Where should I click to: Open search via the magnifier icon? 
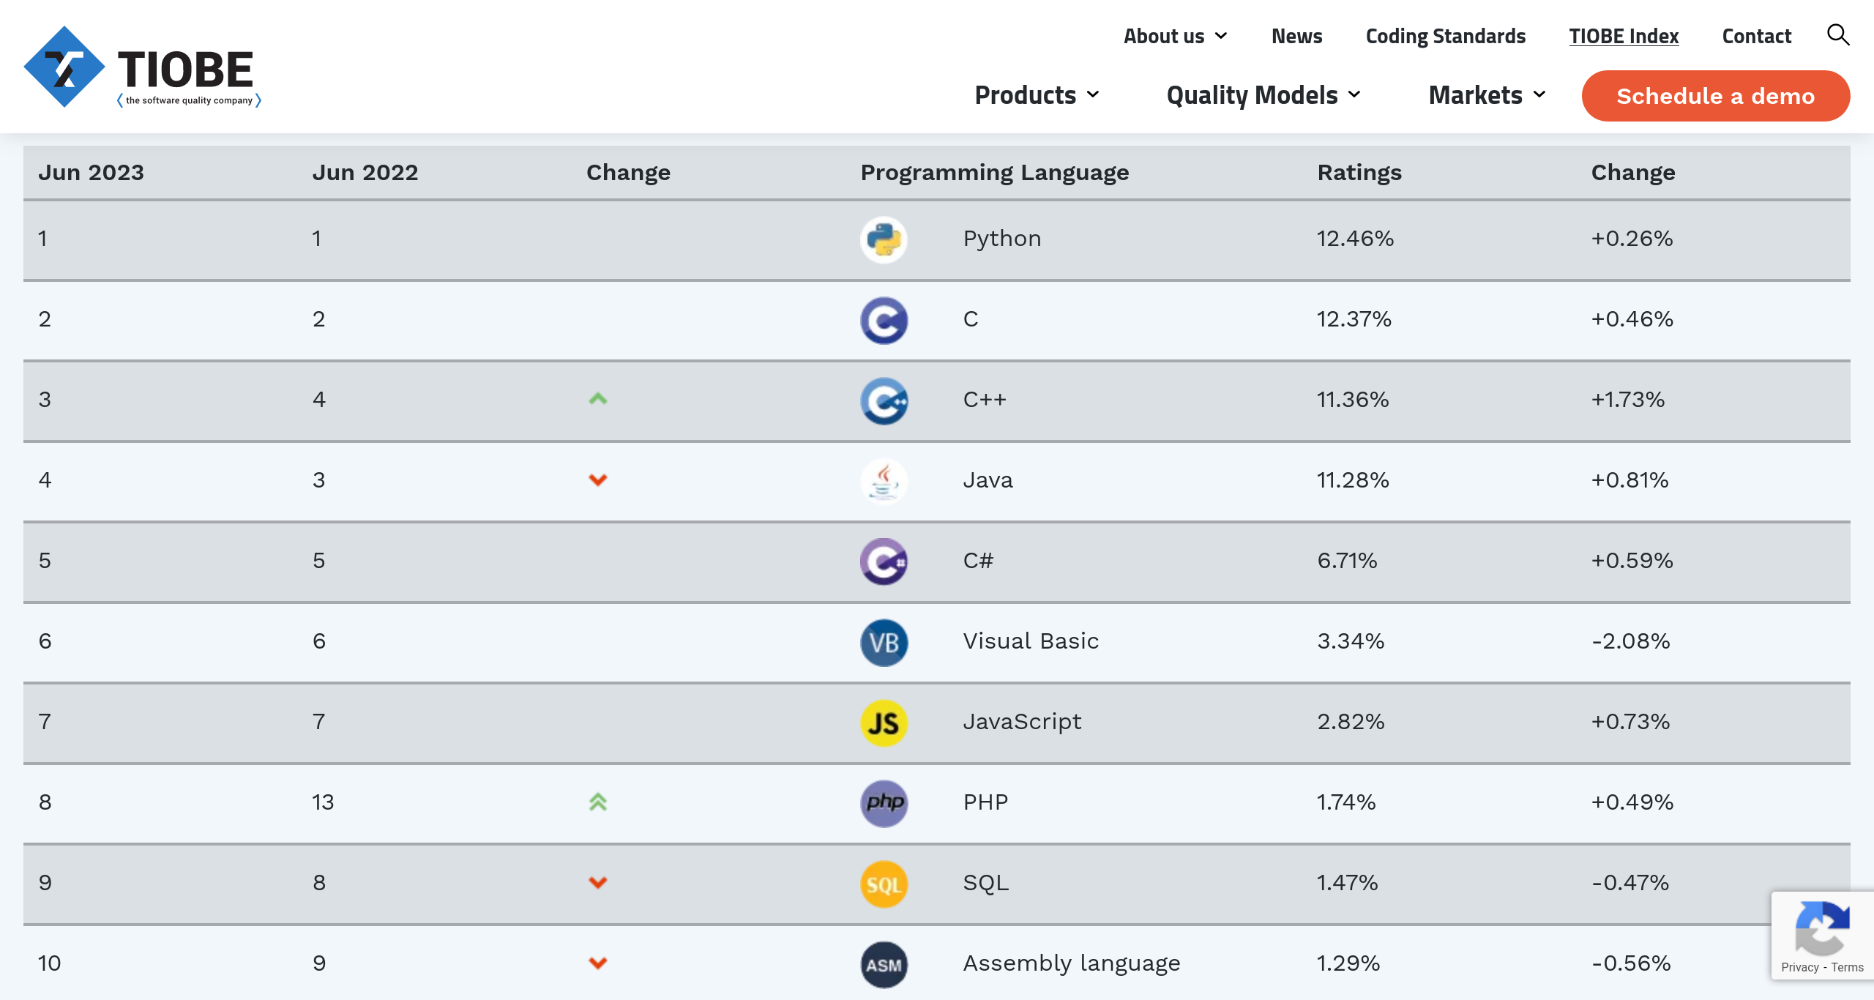[x=1838, y=34]
